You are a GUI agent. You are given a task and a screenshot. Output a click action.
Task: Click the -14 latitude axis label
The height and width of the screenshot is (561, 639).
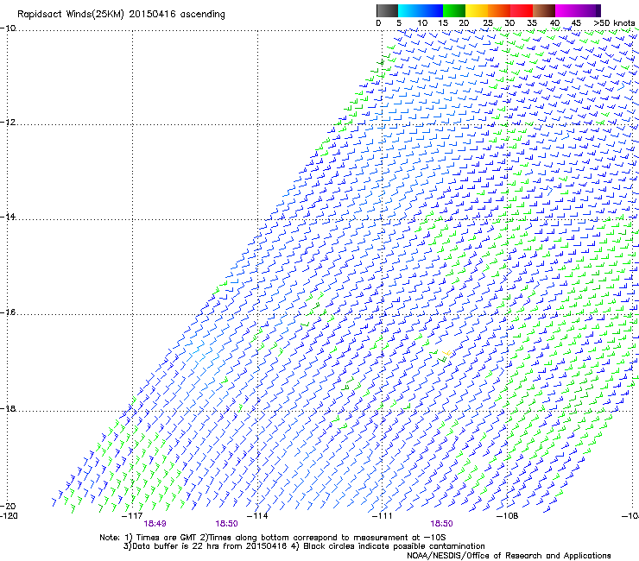click(x=8, y=217)
